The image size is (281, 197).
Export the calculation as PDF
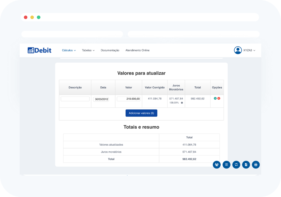[246, 165]
